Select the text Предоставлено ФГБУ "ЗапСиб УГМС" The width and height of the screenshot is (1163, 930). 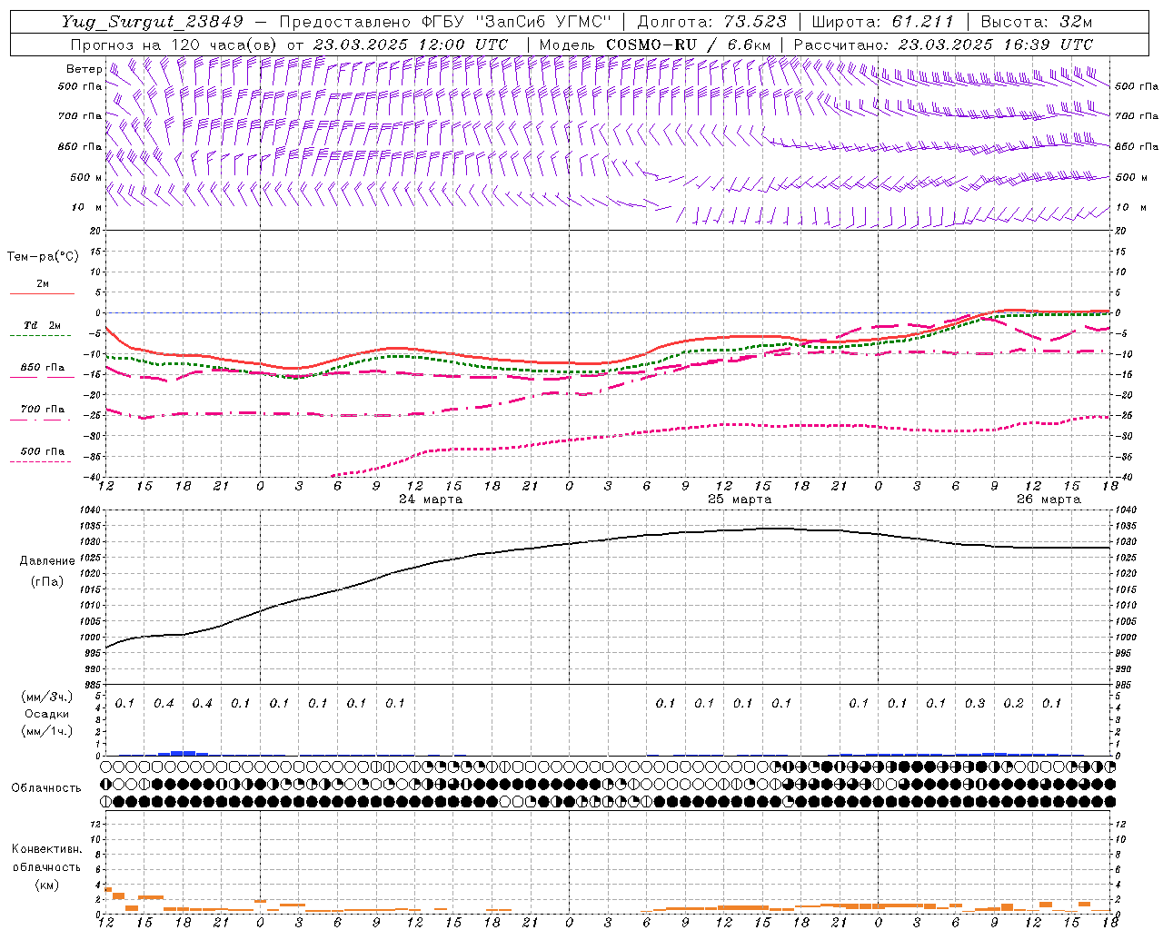(x=445, y=22)
